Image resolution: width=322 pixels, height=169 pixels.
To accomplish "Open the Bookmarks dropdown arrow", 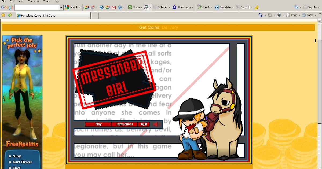I will tap(193, 7).
